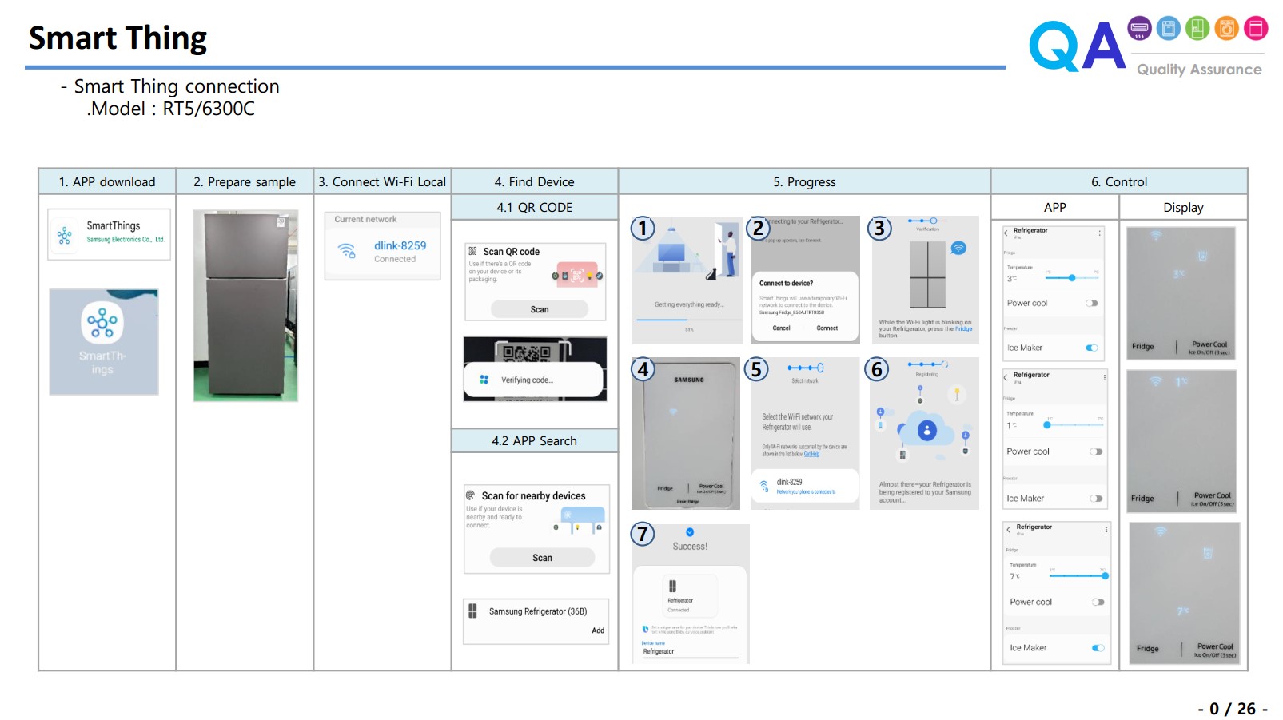Image resolution: width=1283 pixels, height=720 pixels.
Task: Click the '4.2 APP Search' section header
Action: coord(535,440)
